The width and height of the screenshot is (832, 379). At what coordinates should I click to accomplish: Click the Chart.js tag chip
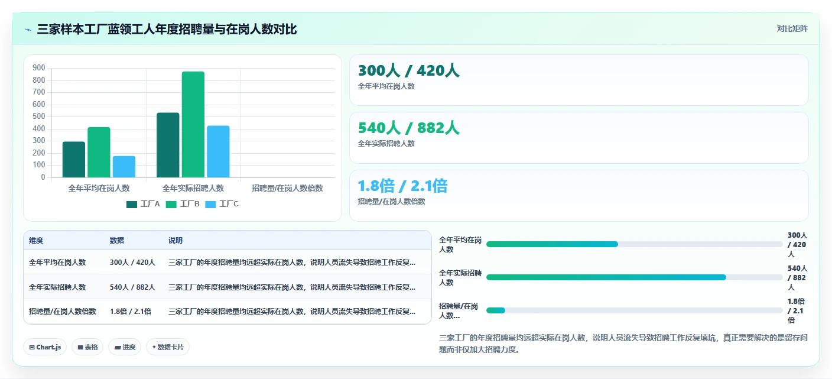(45, 347)
